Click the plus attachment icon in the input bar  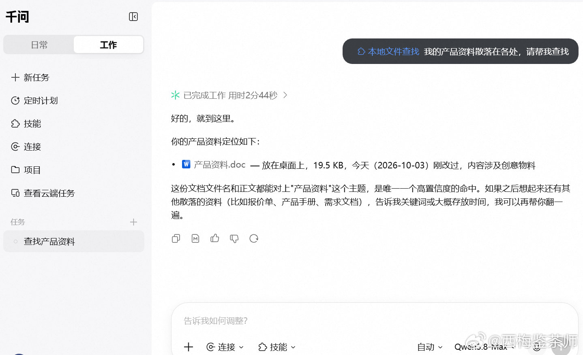[x=189, y=347]
